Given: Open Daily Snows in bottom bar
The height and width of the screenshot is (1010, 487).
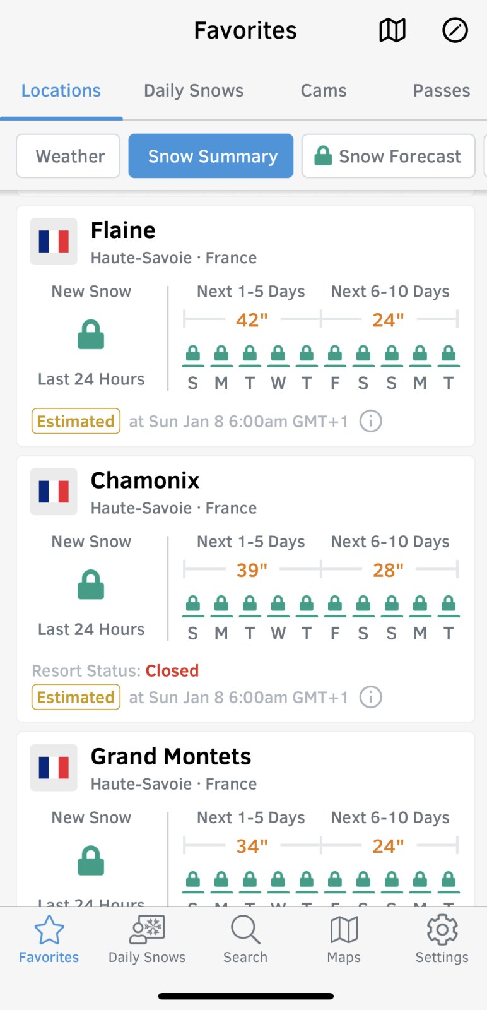Looking at the screenshot, I should pyautogui.click(x=147, y=939).
